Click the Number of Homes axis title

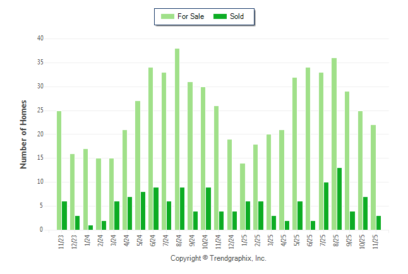pyautogui.click(x=24, y=134)
